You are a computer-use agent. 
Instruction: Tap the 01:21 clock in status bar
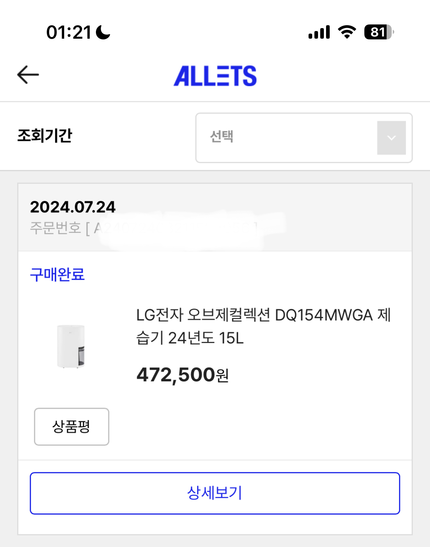point(69,32)
